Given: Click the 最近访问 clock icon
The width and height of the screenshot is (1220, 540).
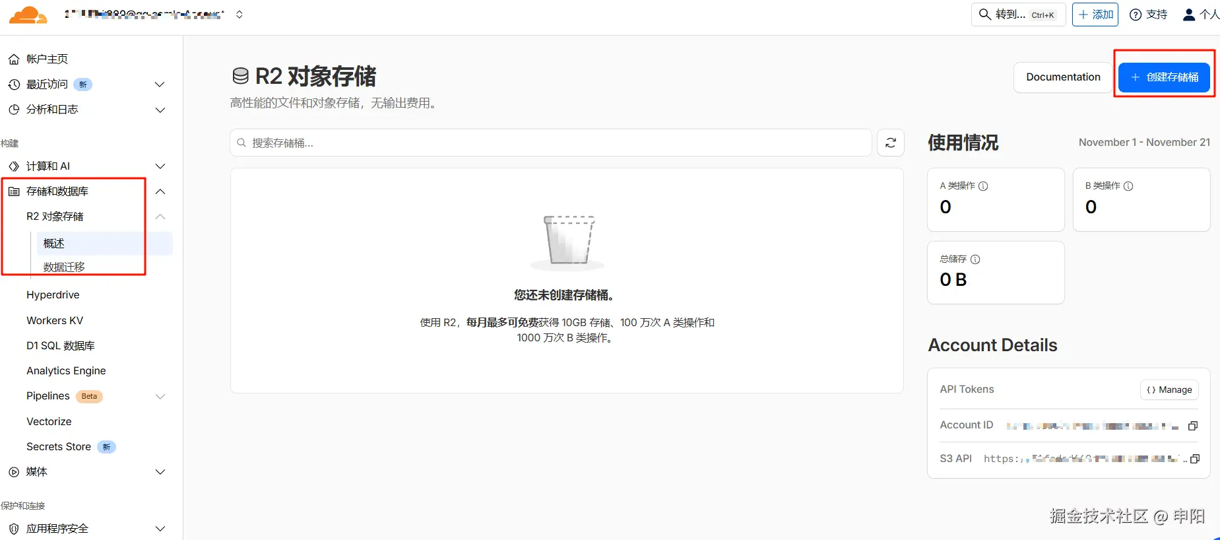Looking at the screenshot, I should 14,84.
